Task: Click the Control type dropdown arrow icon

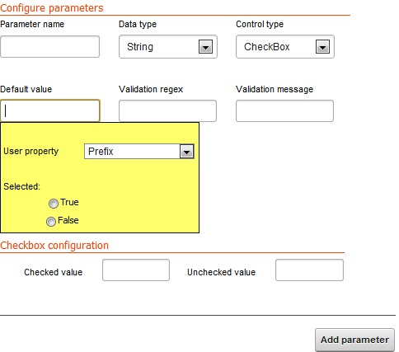Action: [x=322, y=47]
